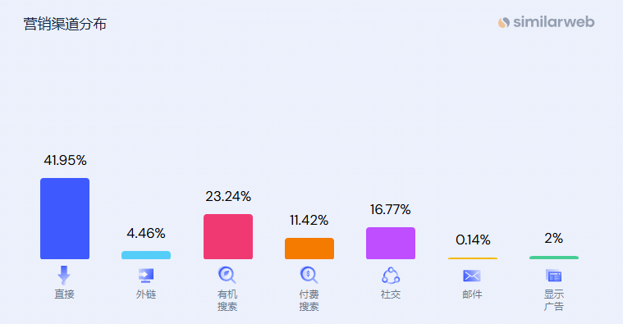Screen dimensions: 623x324
Task: Select the 社交 channel label text
Action: coord(391,294)
